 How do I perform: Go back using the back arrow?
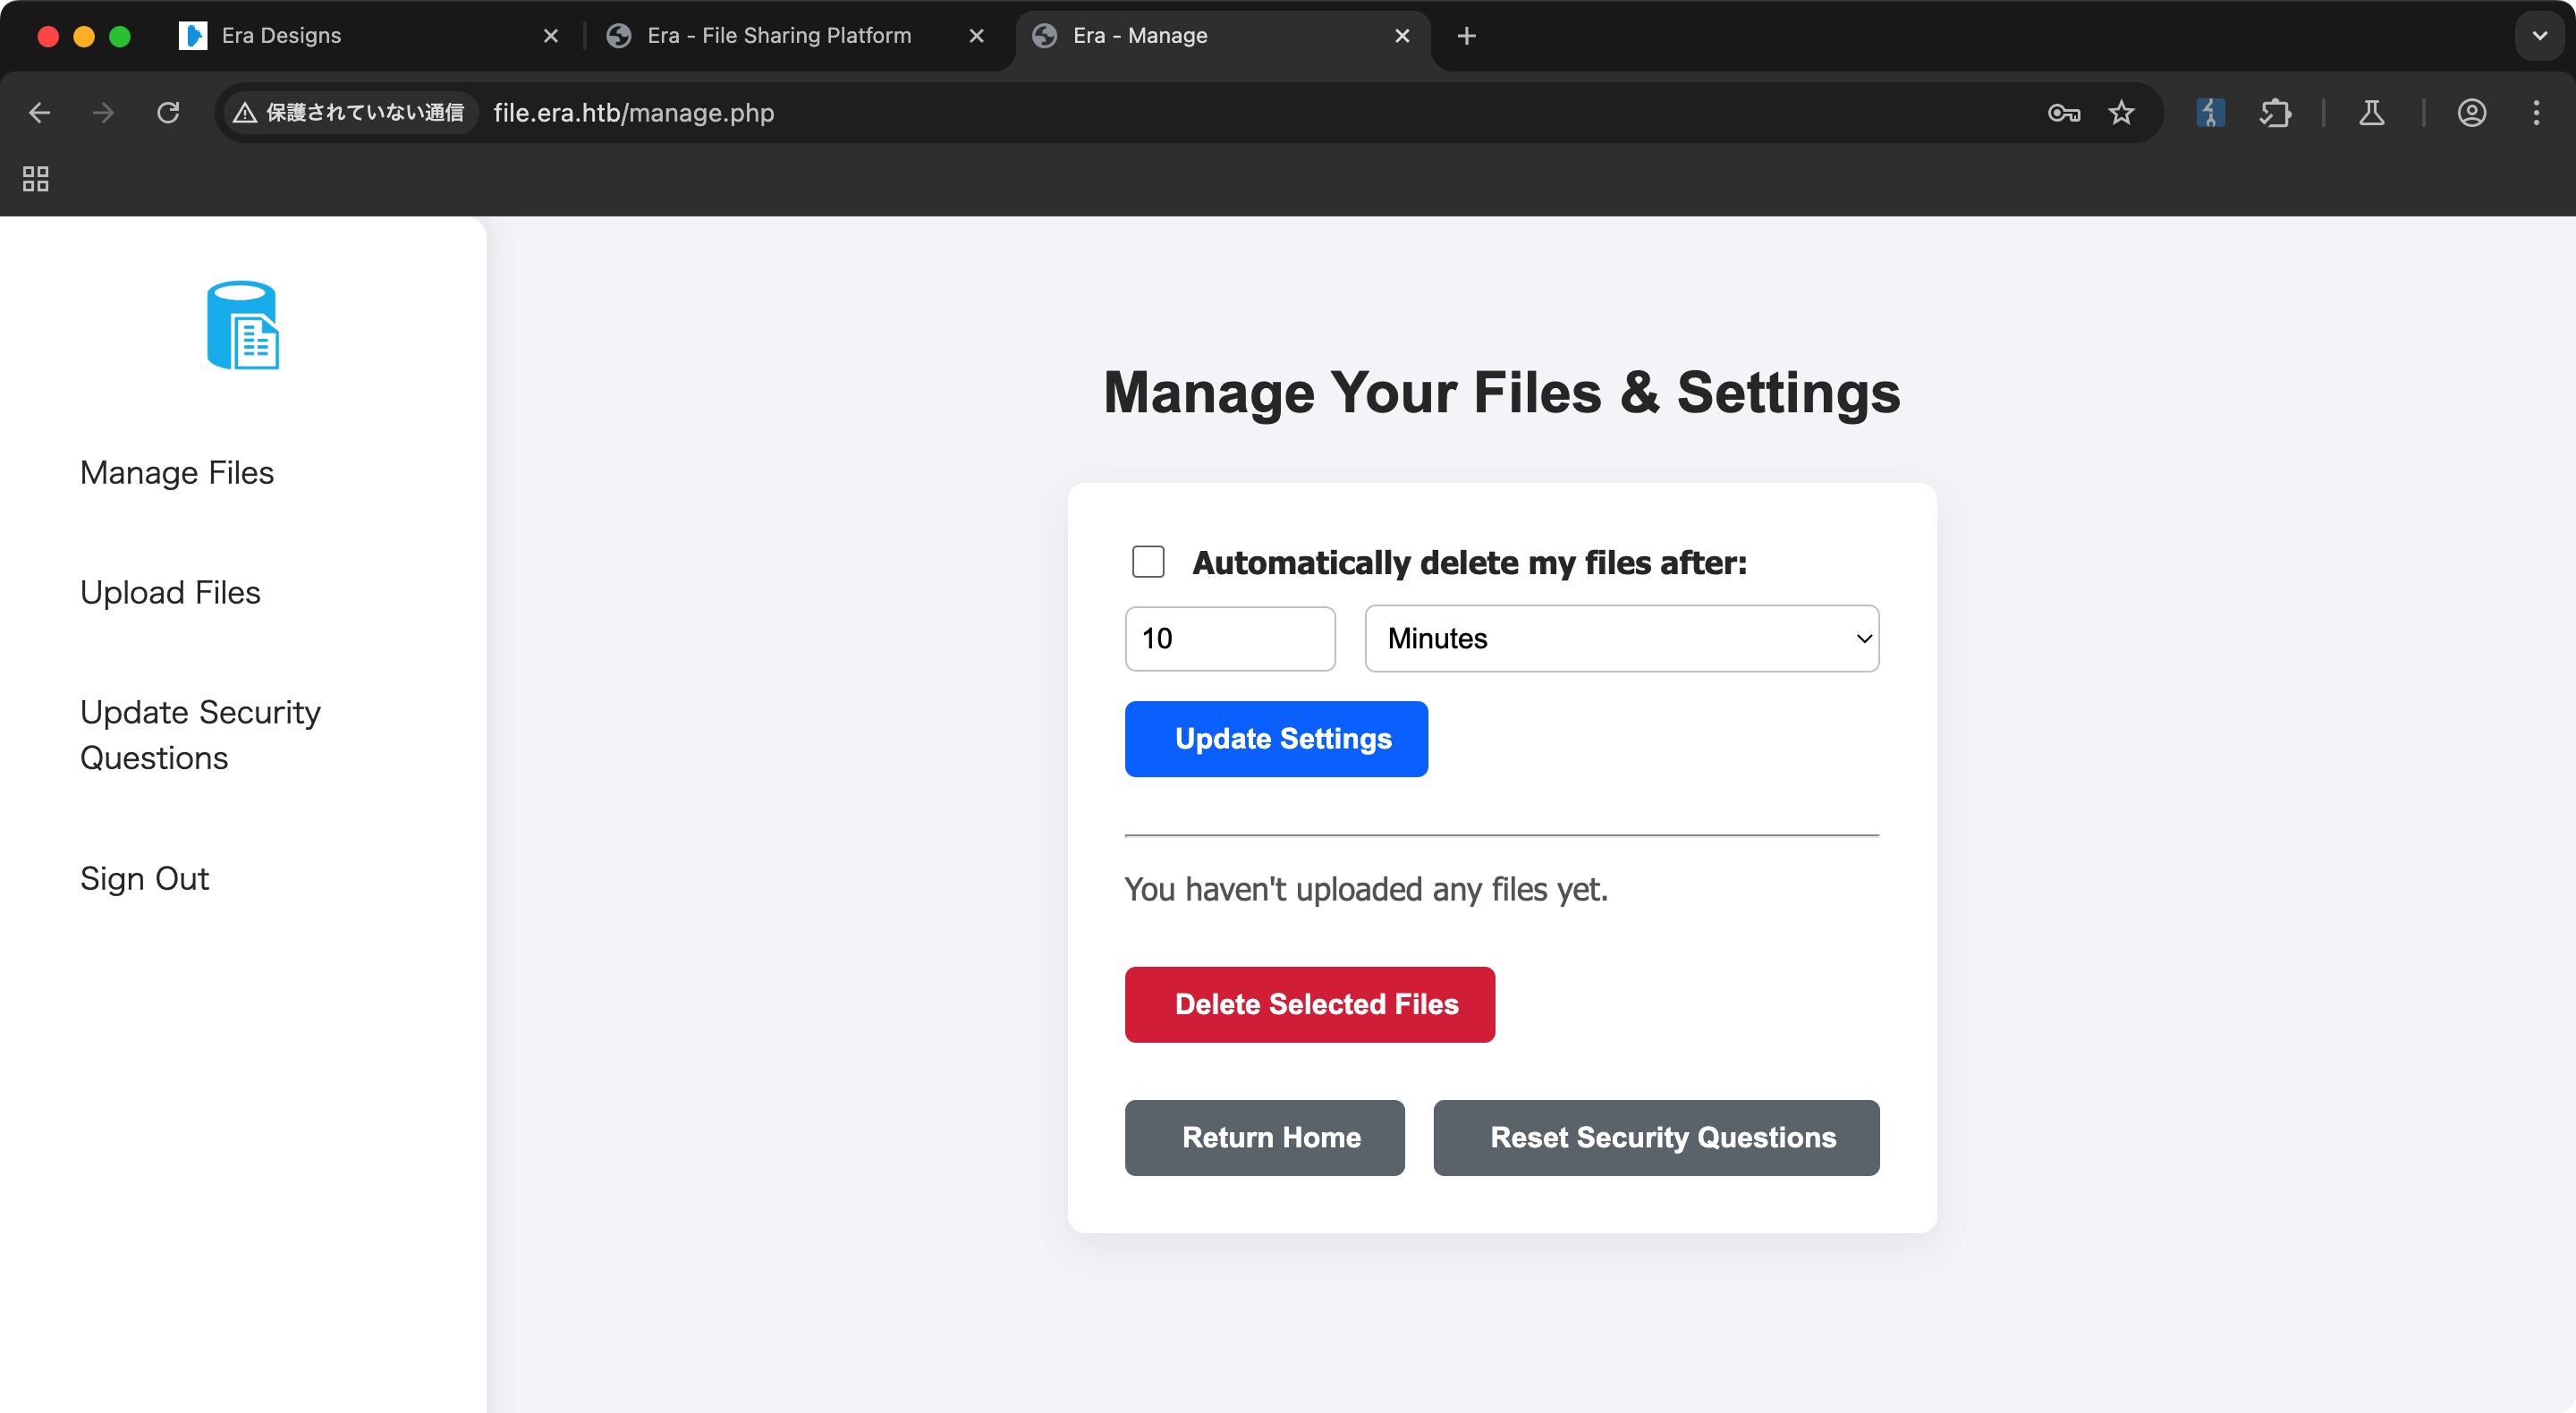(x=40, y=113)
